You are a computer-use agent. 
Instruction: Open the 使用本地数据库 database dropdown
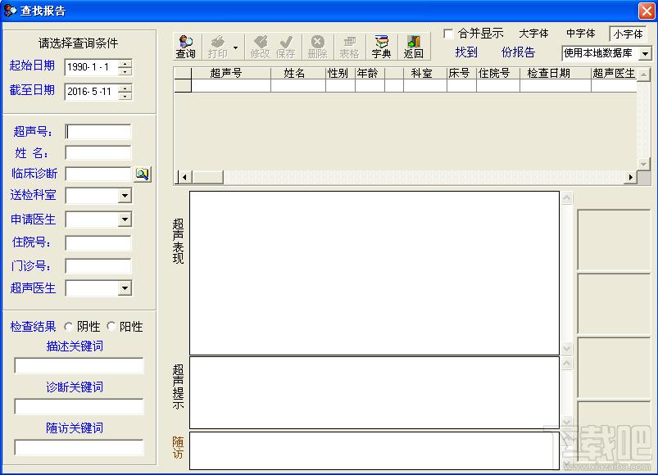(x=646, y=53)
